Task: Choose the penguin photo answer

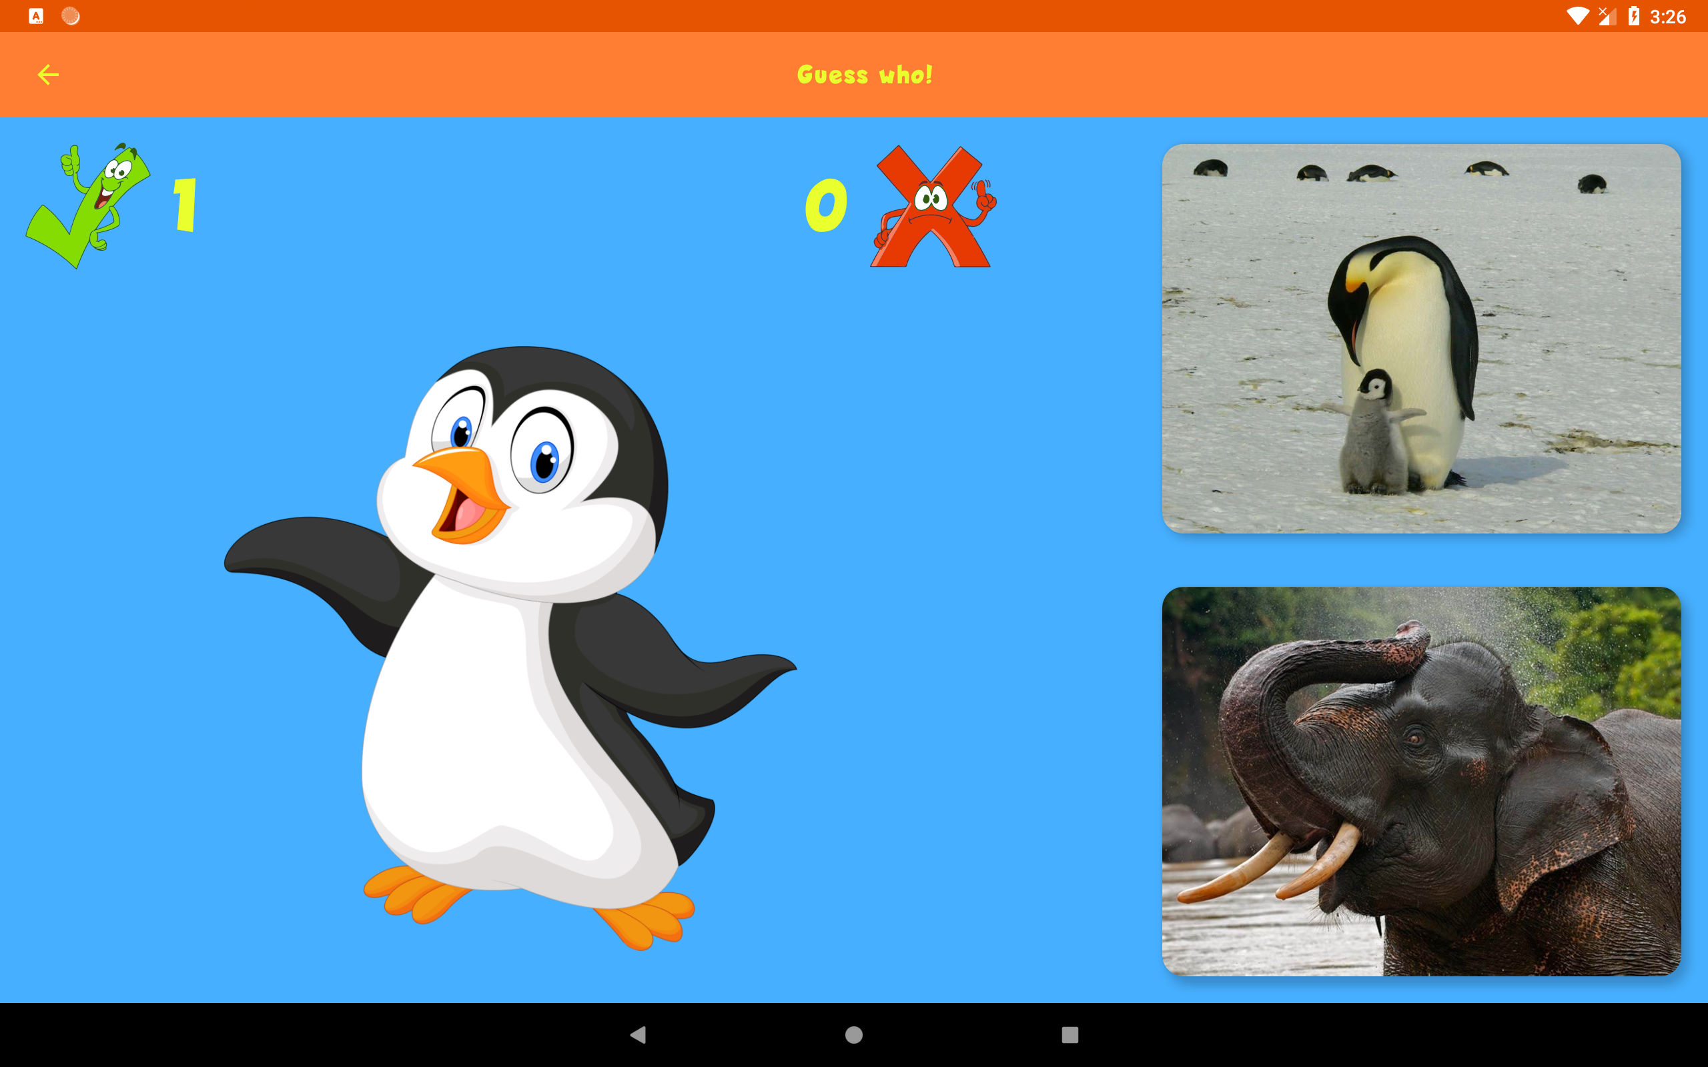Action: click(x=1420, y=338)
